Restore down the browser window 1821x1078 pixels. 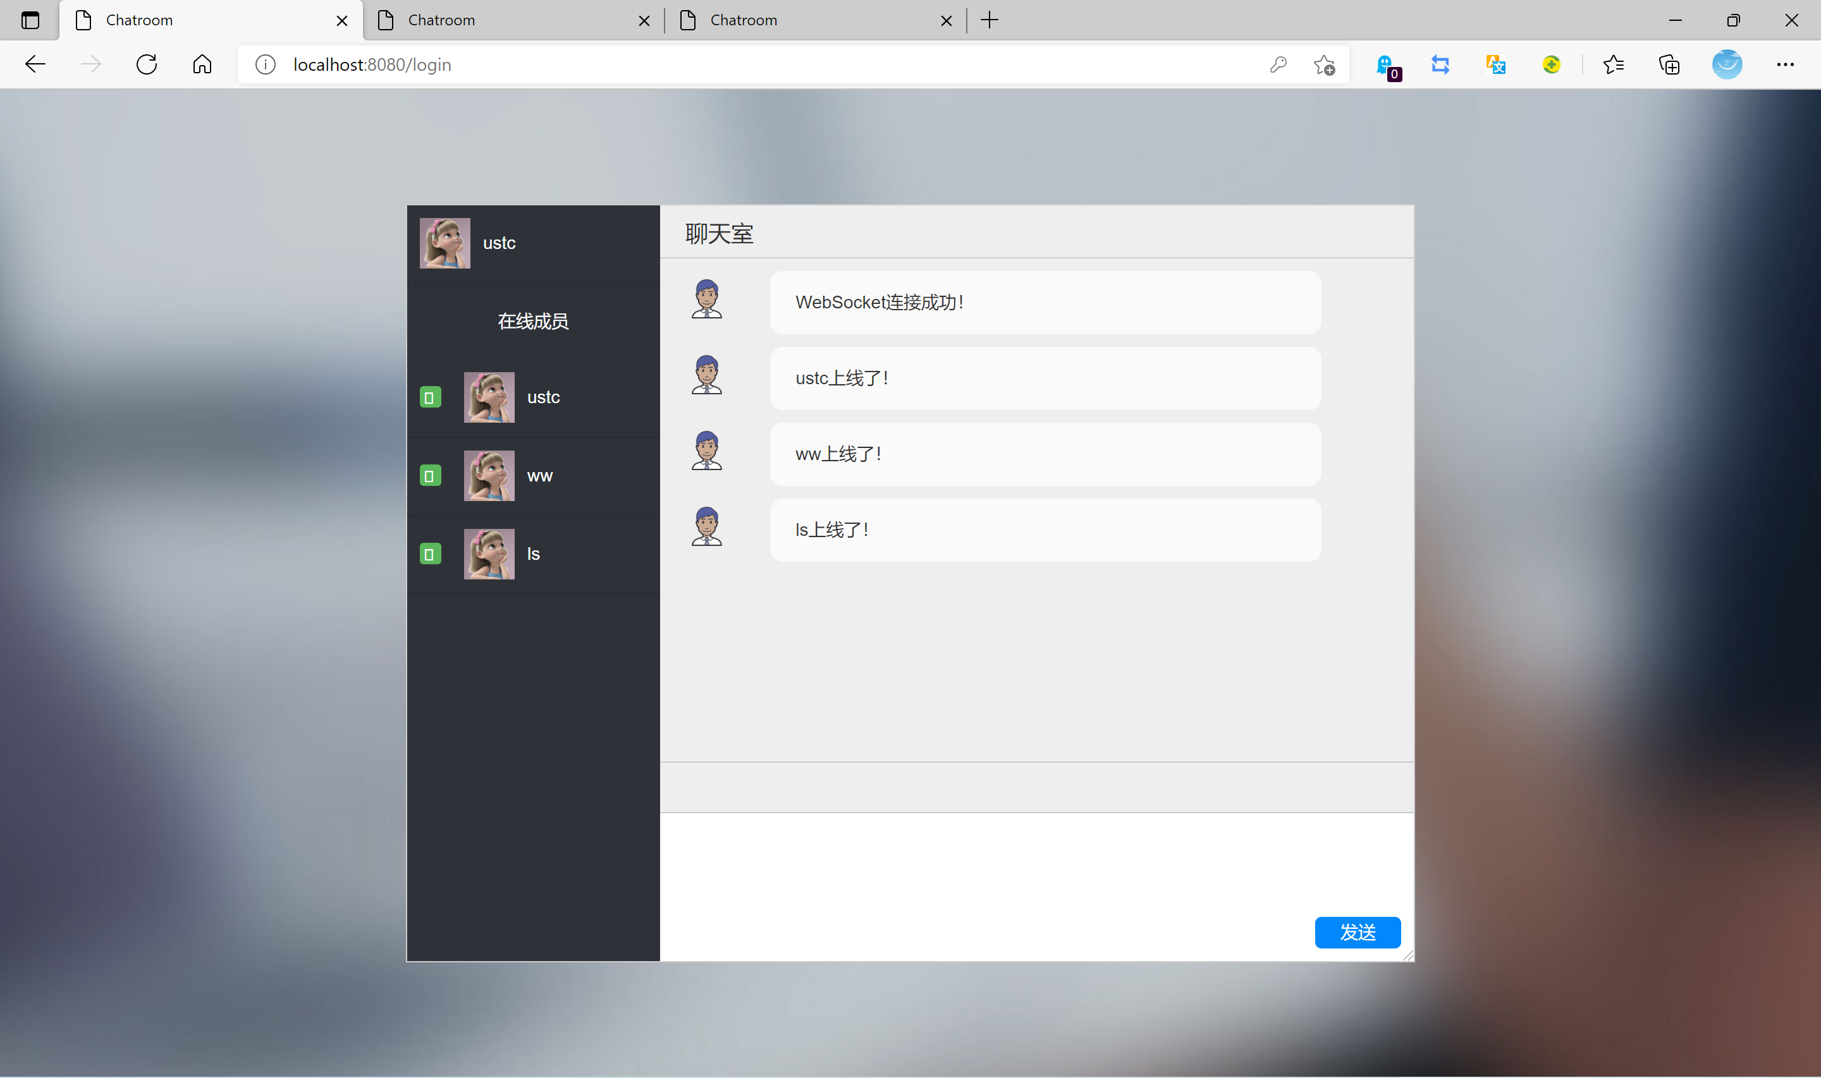pyautogui.click(x=1733, y=20)
